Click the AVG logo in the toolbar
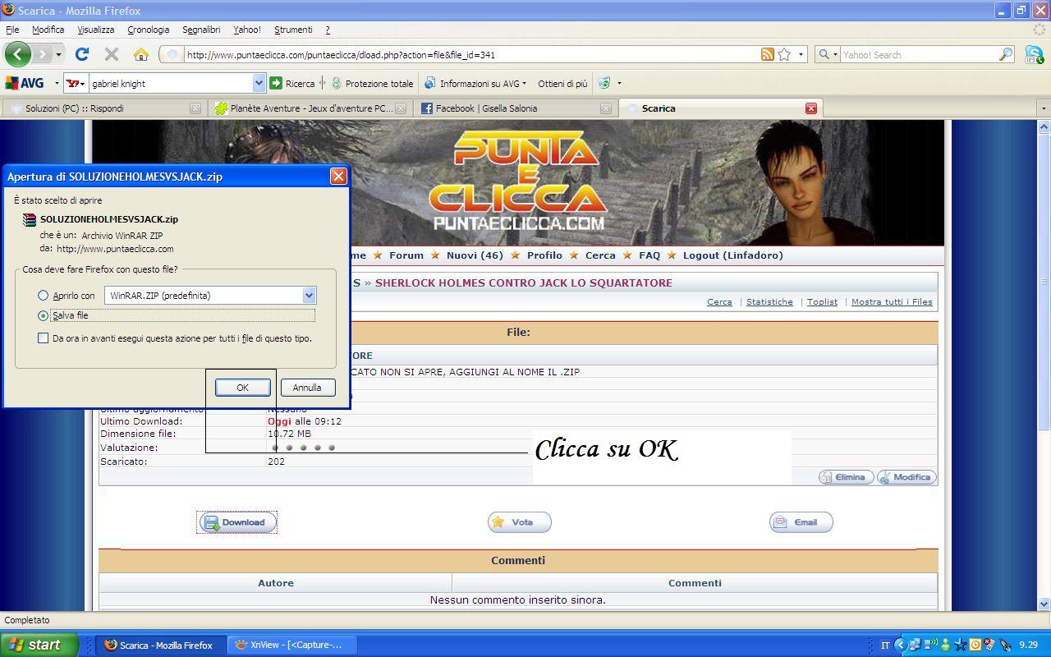Image resolution: width=1051 pixels, height=657 pixels. point(25,83)
